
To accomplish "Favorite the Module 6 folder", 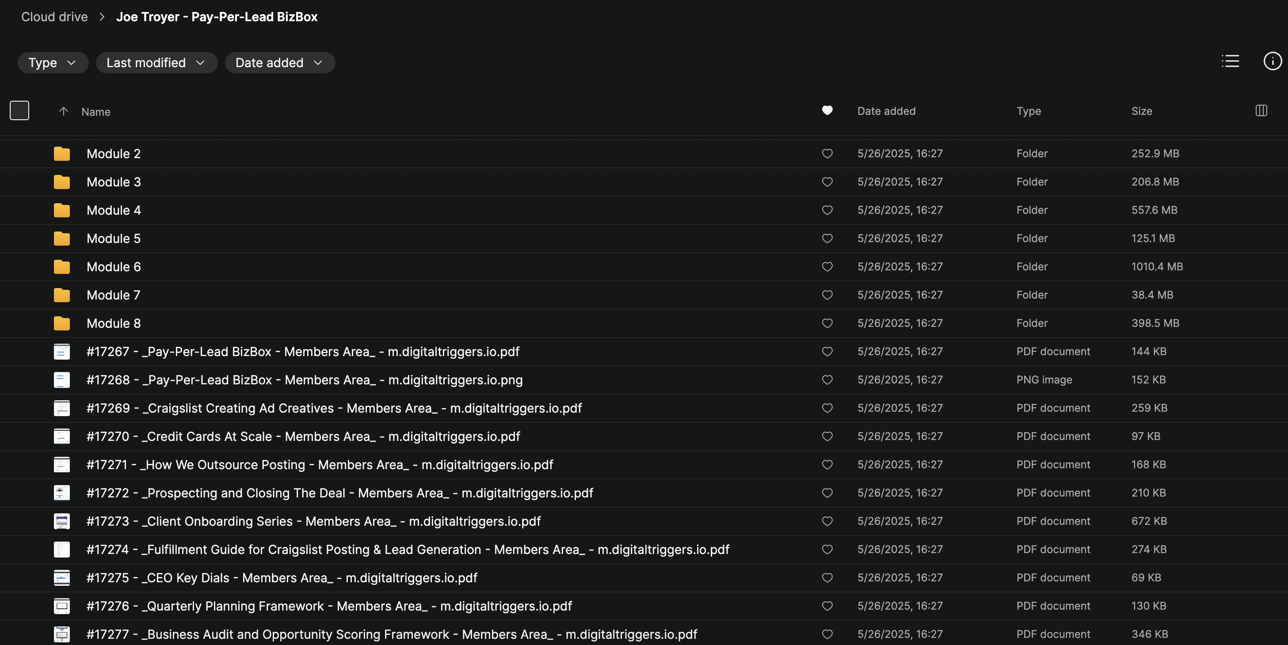I will [827, 267].
